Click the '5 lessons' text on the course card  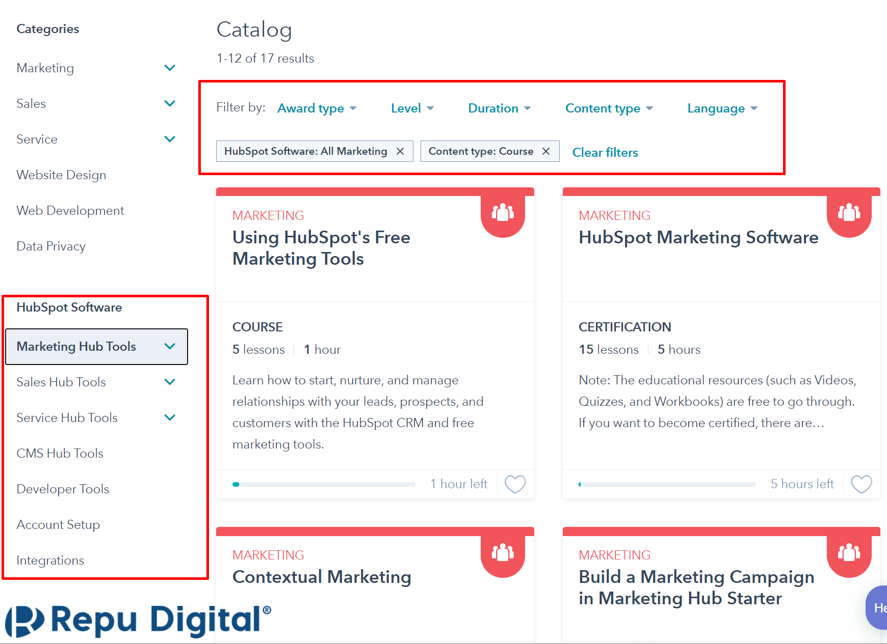258,350
